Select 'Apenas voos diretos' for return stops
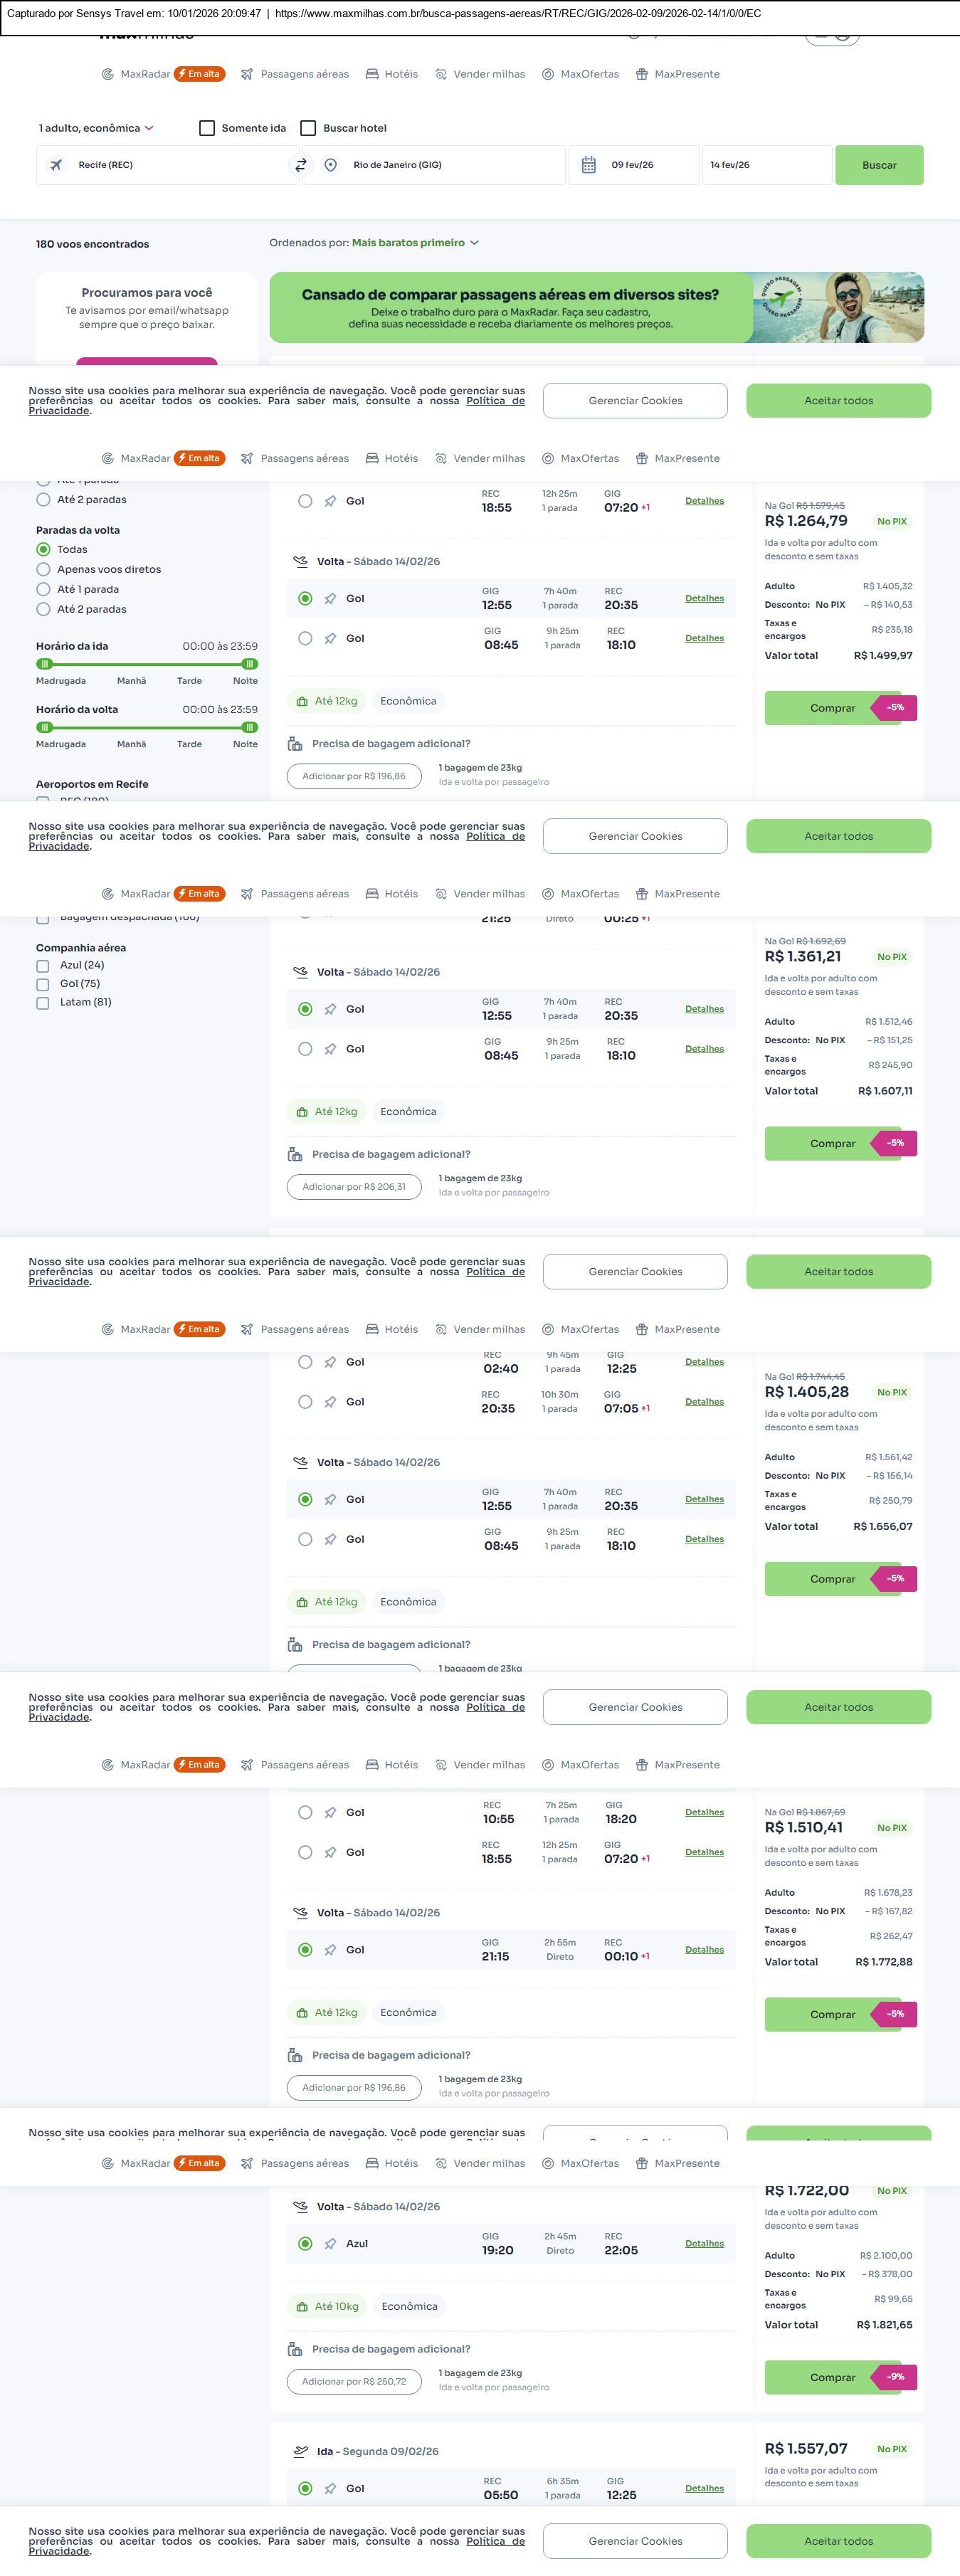Screen dimensions: 960x2576 point(43,569)
